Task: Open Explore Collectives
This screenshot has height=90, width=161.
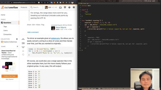Action: coord(9,42)
